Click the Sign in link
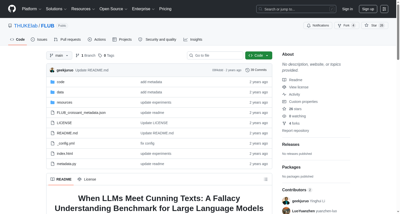Viewport: 400px width, 214px height. pos(347,9)
